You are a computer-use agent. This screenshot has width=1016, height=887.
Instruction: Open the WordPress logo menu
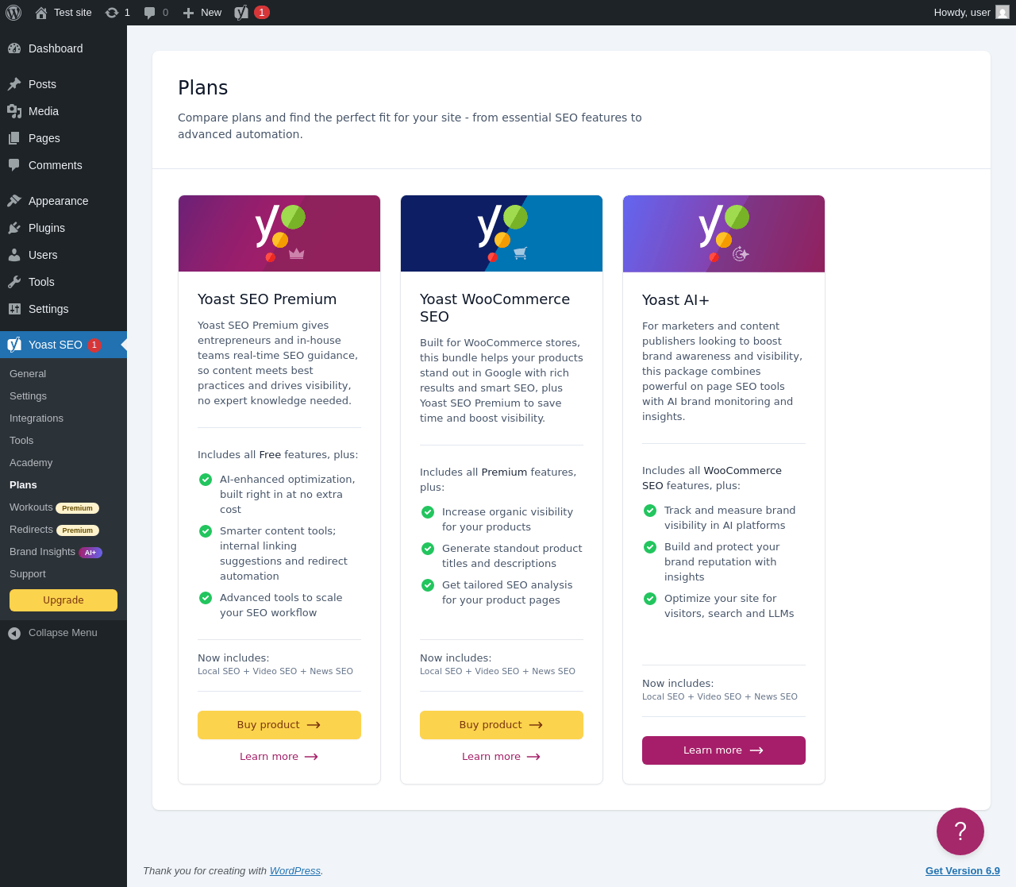13,13
